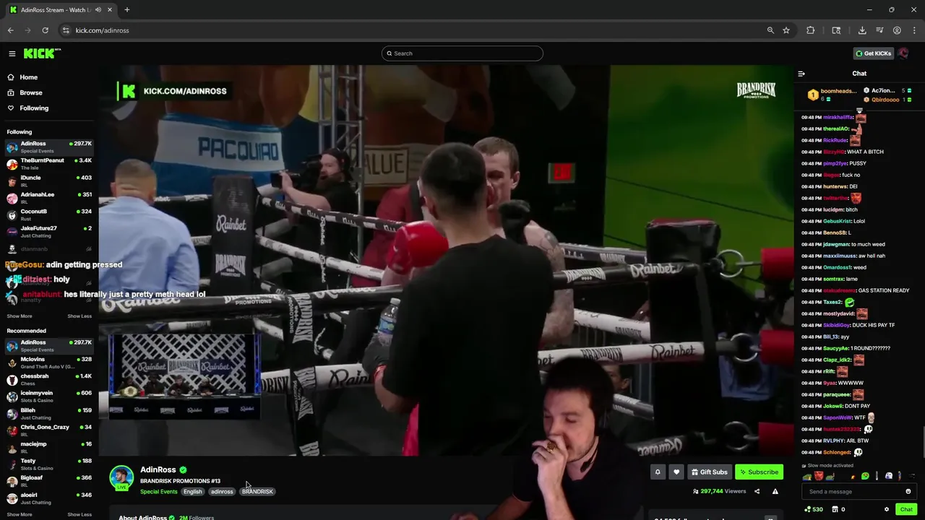Open Chris_Gone_Crazy recommended channel
Image resolution: width=925 pixels, height=520 pixels.
tap(49, 430)
